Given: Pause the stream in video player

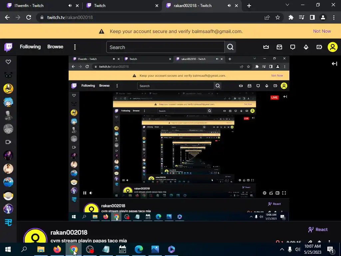Looking at the screenshot, I should tap(85, 193).
